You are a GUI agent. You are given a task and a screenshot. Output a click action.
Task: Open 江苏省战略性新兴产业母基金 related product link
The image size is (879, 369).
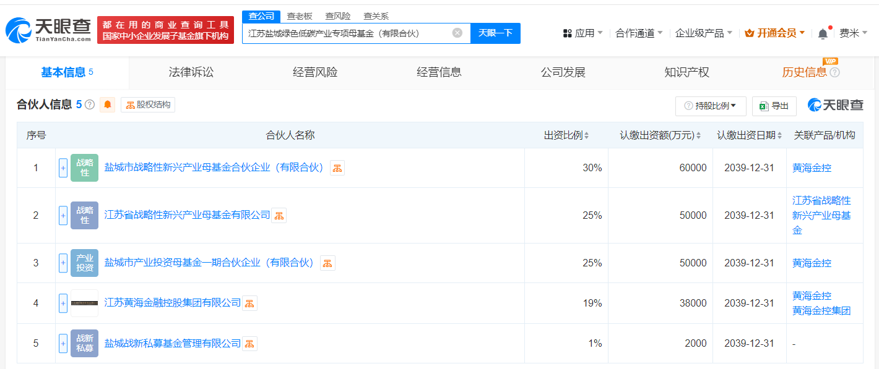pyautogui.click(x=822, y=215)
